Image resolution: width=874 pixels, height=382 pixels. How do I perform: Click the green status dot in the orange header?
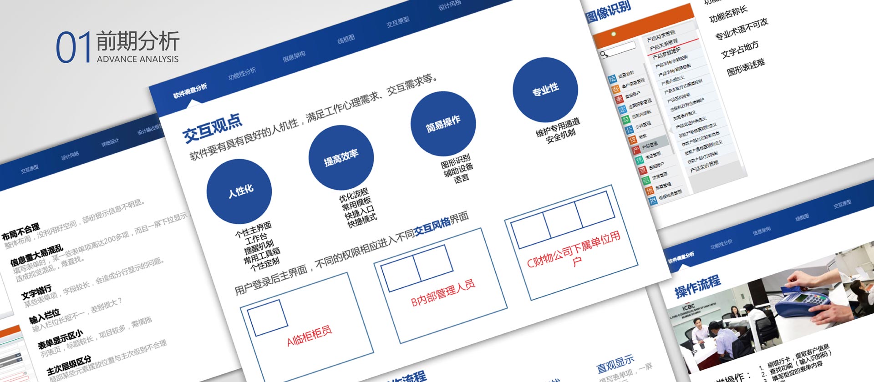614,34
